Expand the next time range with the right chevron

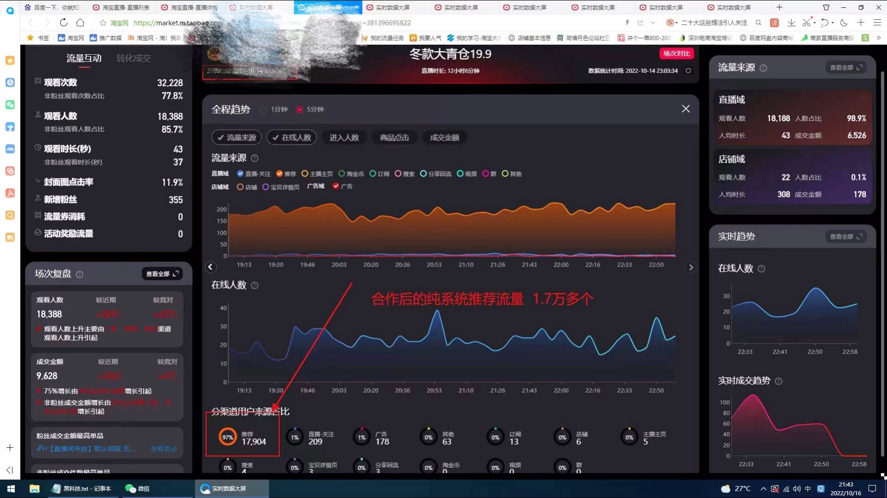coord(691,267)
